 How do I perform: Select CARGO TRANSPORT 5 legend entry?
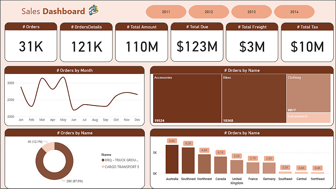click(120, 167)
